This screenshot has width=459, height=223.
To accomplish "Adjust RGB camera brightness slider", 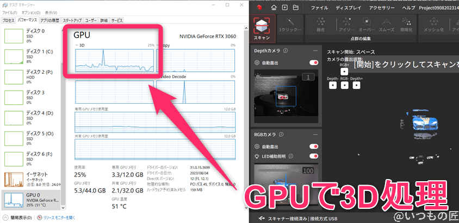I will pos(278,170).
